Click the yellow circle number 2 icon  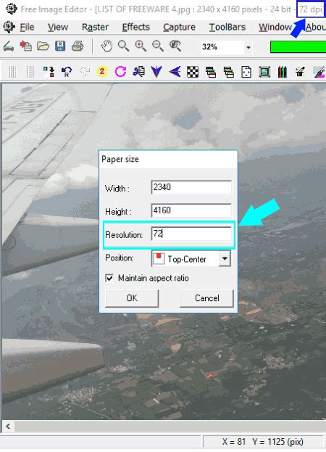[102, 72]
